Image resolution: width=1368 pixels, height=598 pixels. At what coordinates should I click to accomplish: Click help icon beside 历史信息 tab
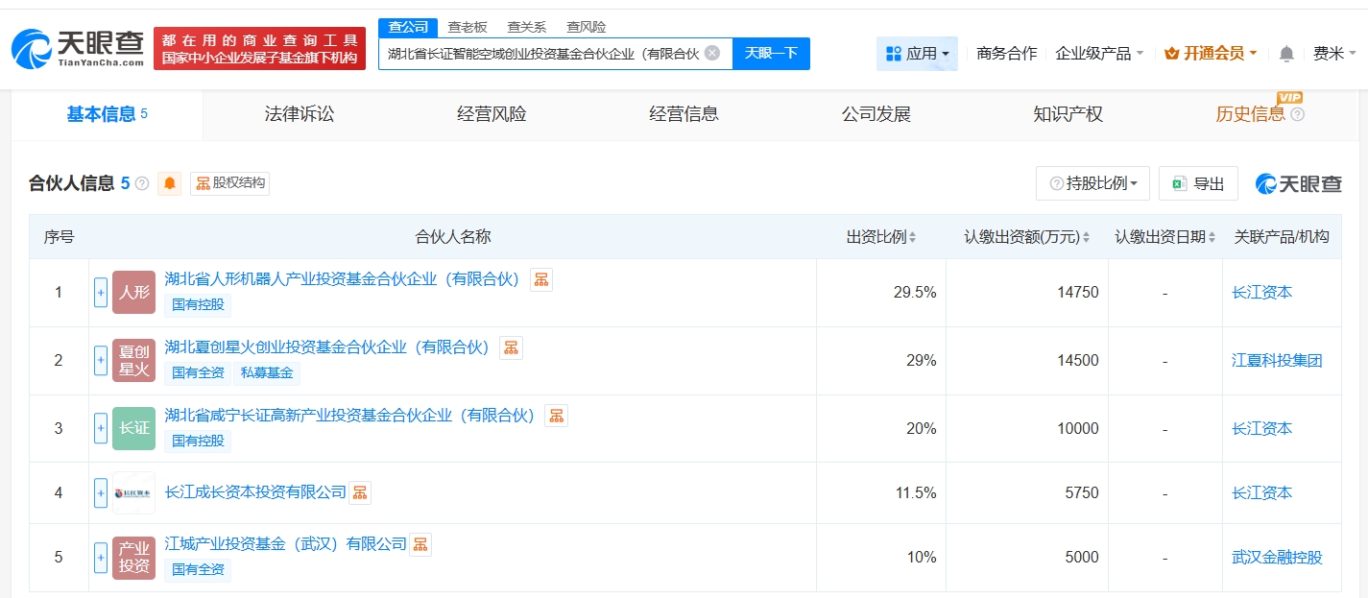click(x=1298, y=114)
